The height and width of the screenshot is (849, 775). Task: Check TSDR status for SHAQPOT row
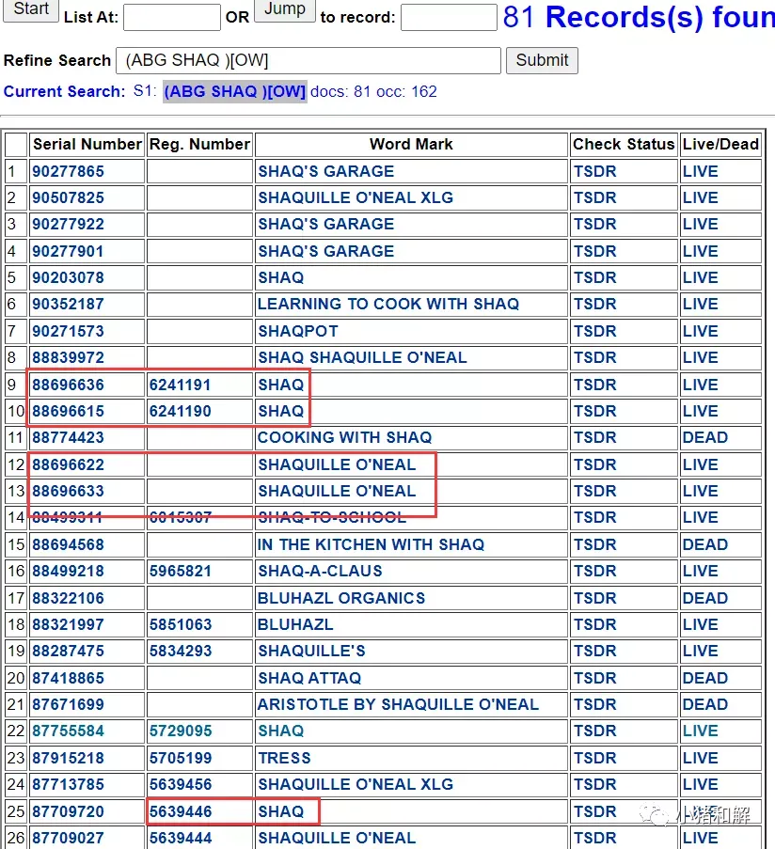[595, 331]
